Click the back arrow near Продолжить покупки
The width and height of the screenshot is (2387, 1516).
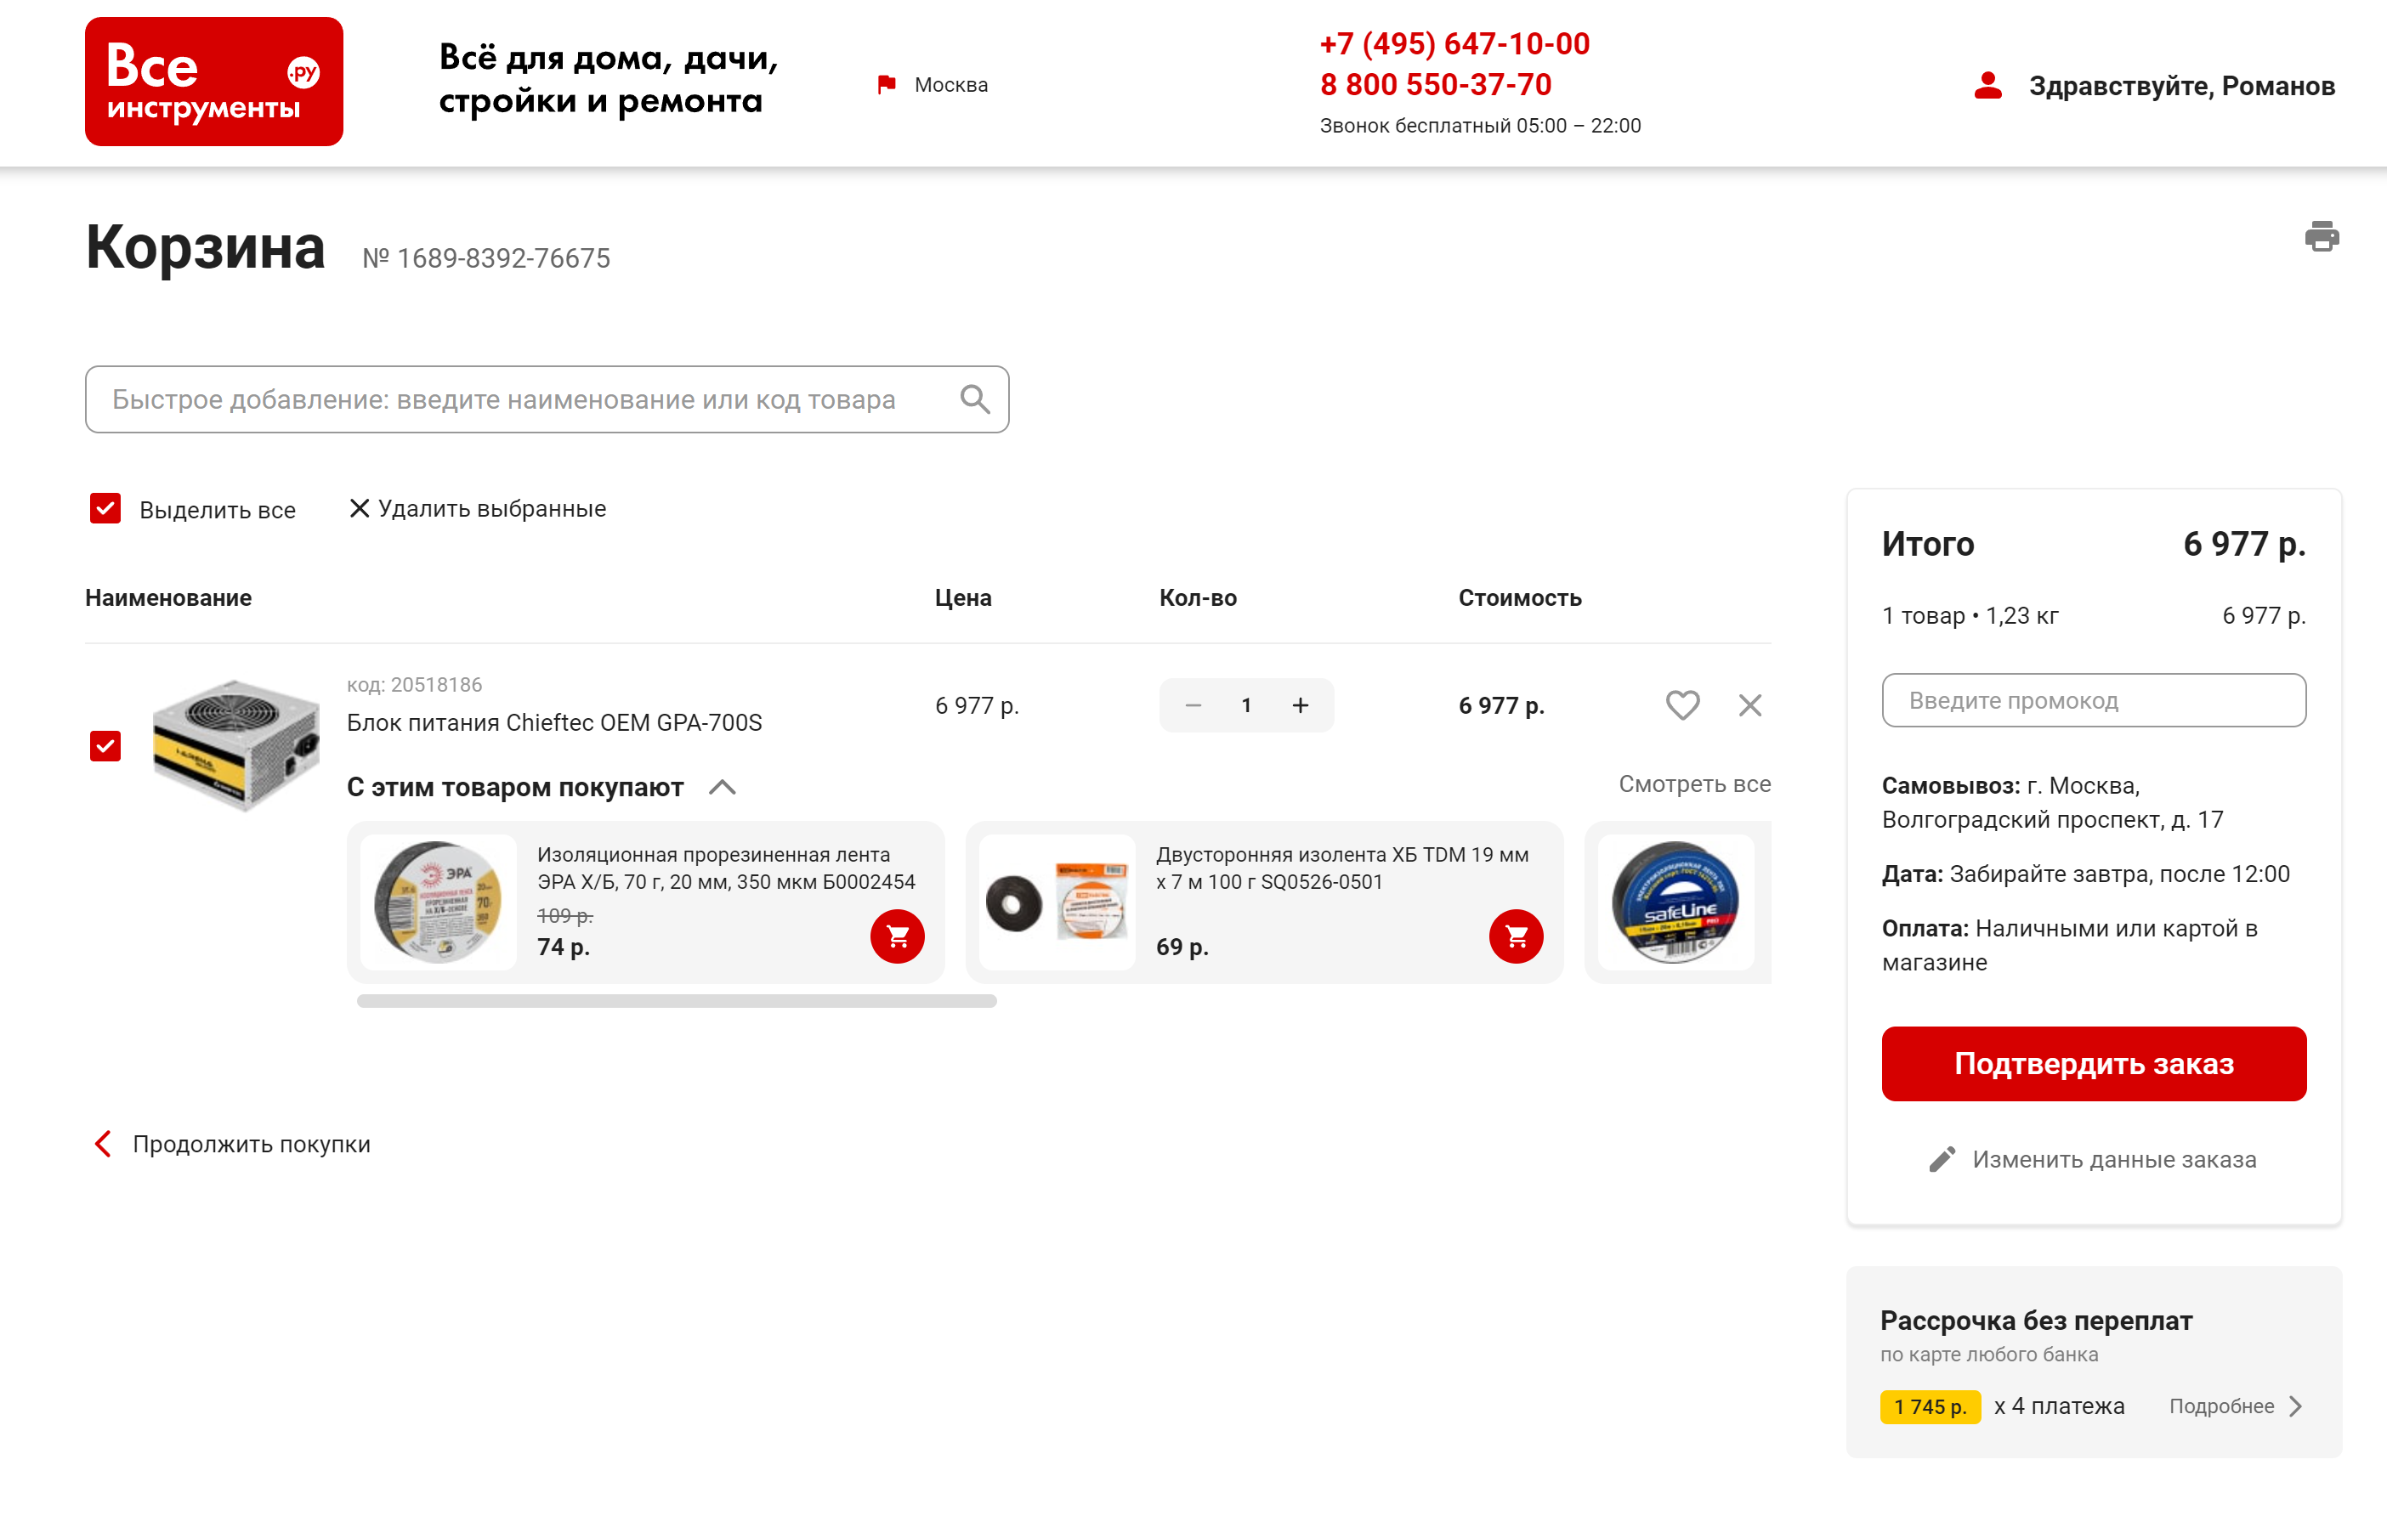(103, 1144)
